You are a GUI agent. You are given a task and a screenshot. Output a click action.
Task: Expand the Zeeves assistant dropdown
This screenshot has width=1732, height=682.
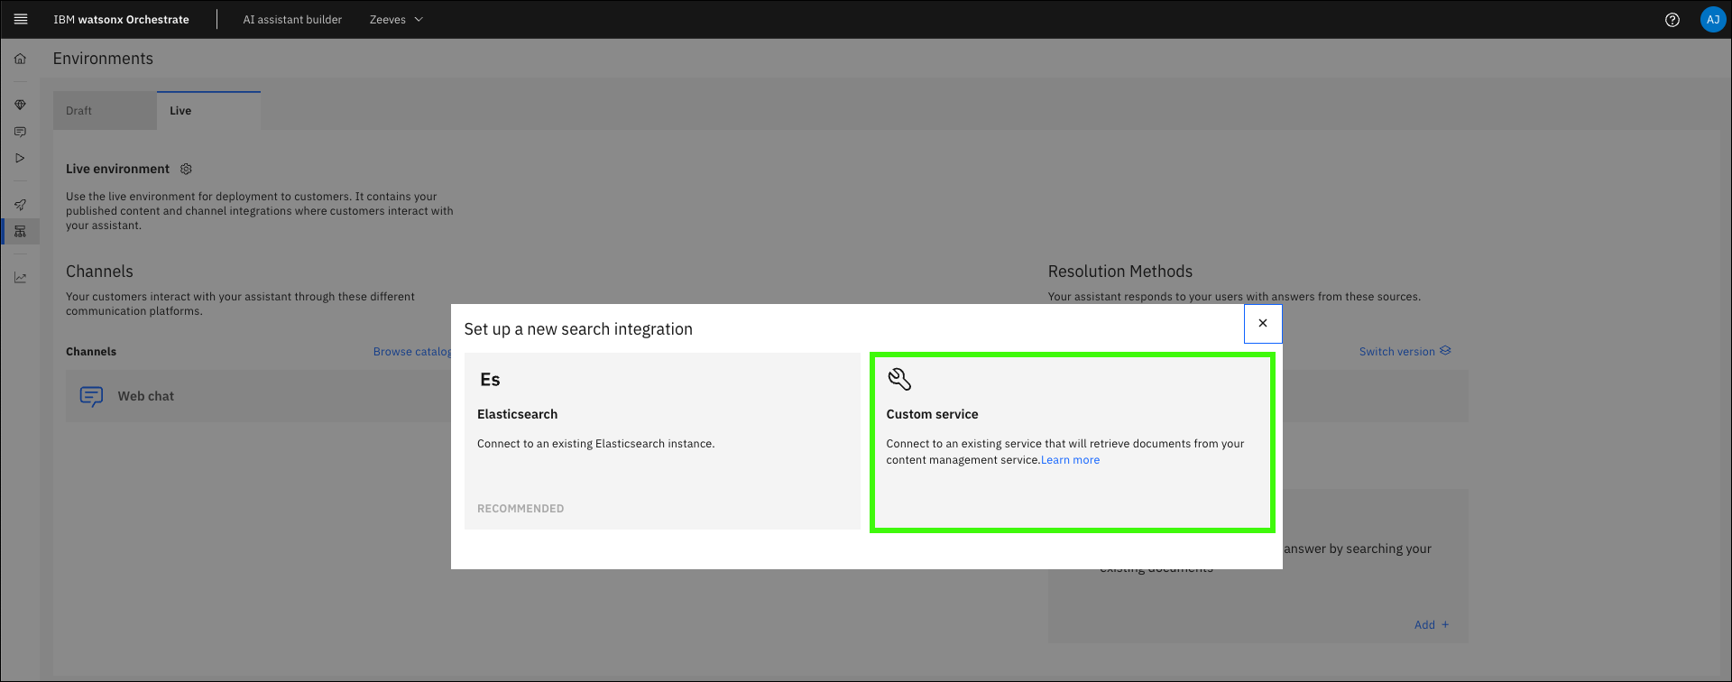(x=396, y=20)
